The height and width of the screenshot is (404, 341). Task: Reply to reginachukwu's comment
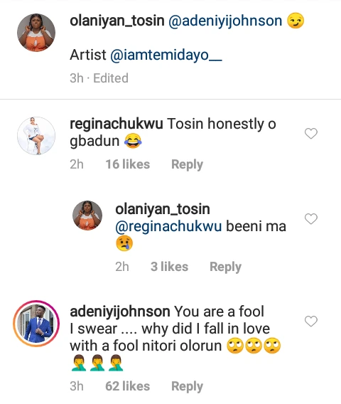(187, 164)
